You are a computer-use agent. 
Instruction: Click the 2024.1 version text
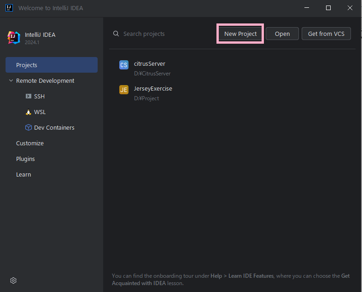(x=32, y=42)
